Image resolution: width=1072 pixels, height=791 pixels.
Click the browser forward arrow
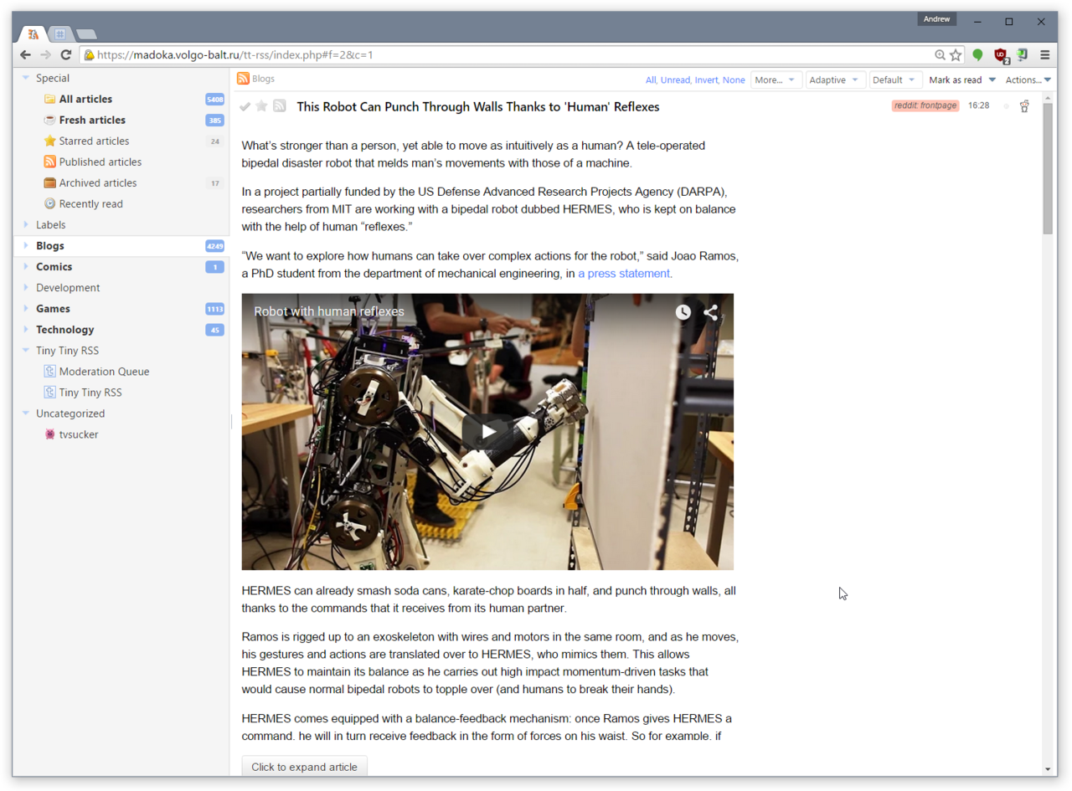click(46, 55)
